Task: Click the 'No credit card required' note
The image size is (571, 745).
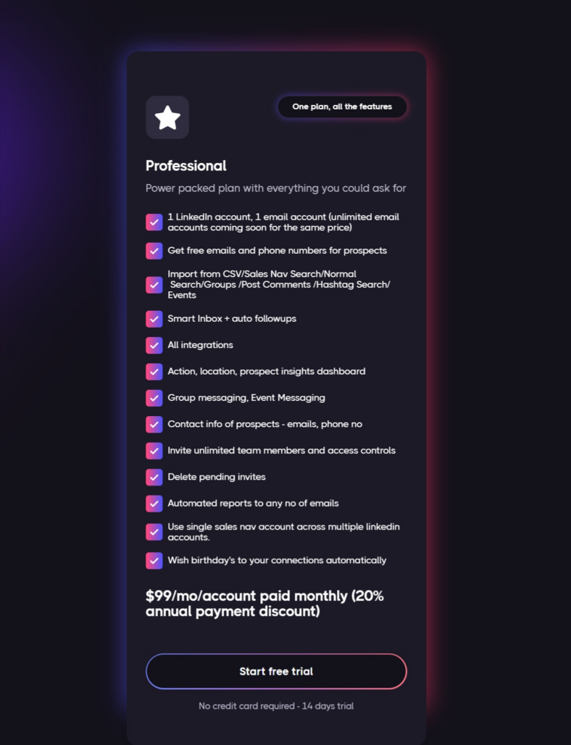Action: [276, 706]
